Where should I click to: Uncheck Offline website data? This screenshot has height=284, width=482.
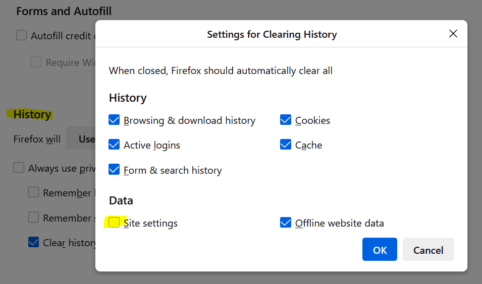tap(286, 223)
